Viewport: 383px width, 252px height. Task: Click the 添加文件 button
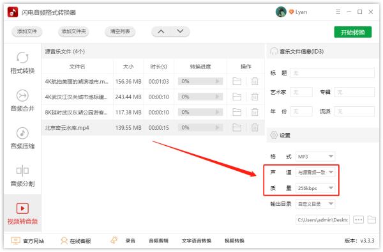27,31
